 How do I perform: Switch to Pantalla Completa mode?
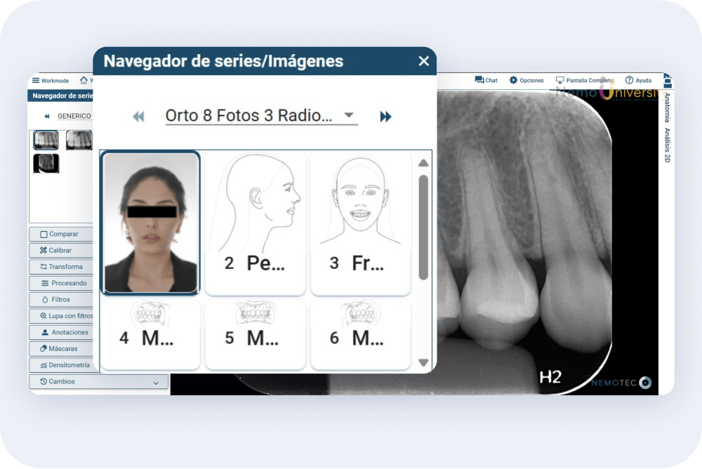[584, 80]
